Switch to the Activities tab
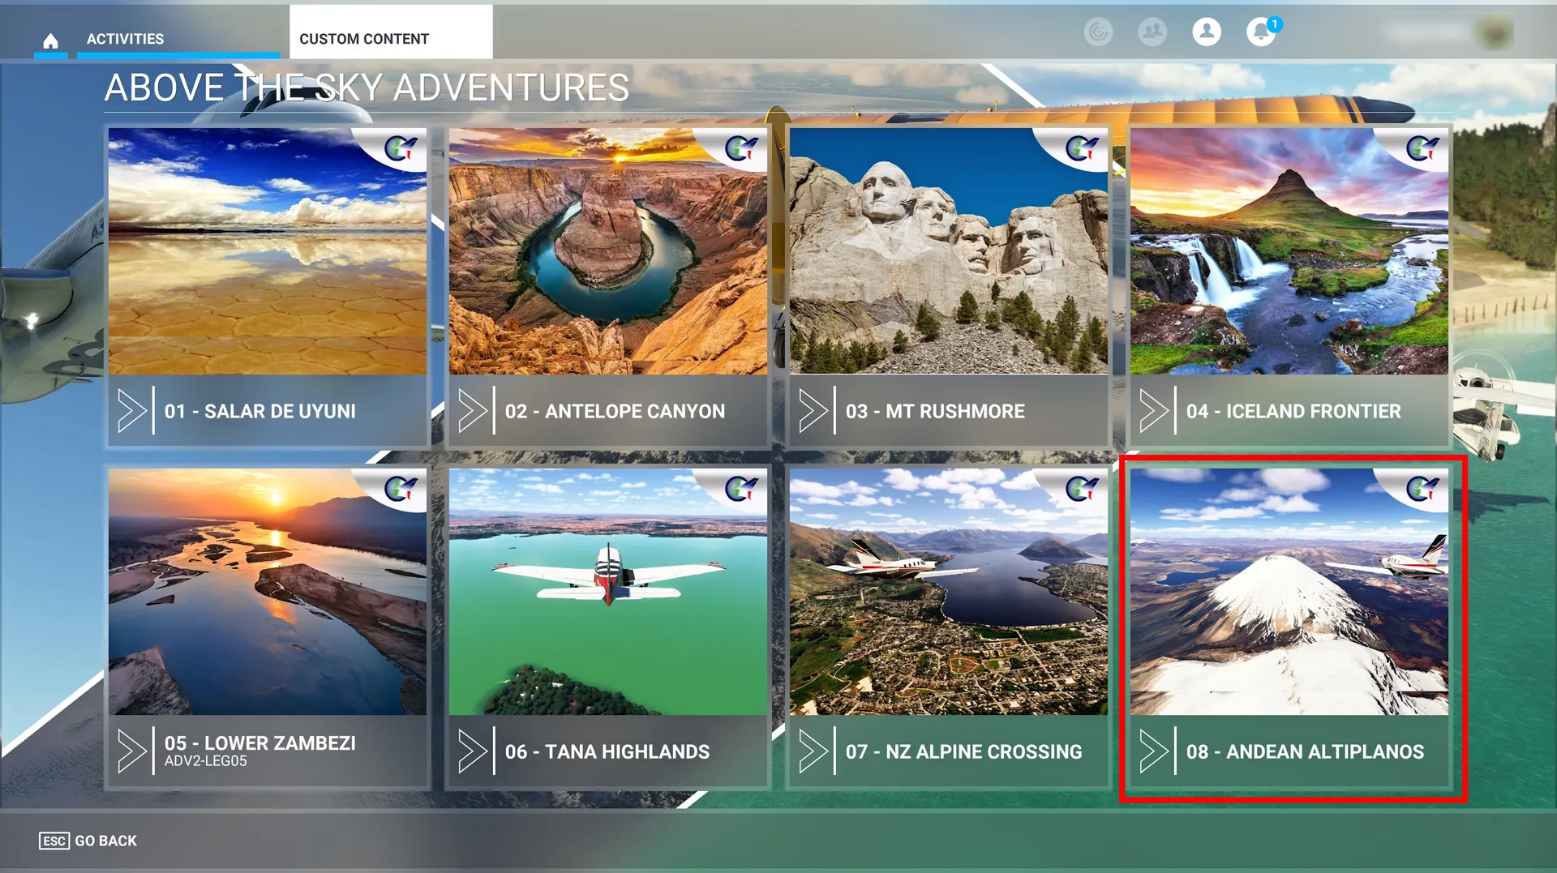1557x873 pixels. coord(125,39)
